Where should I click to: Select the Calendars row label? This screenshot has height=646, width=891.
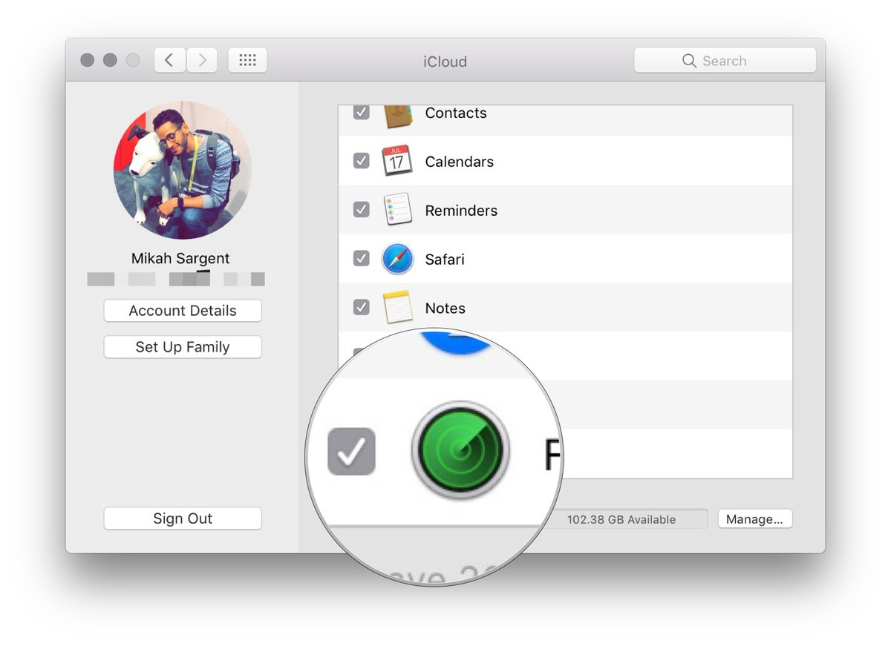[460, 162]
